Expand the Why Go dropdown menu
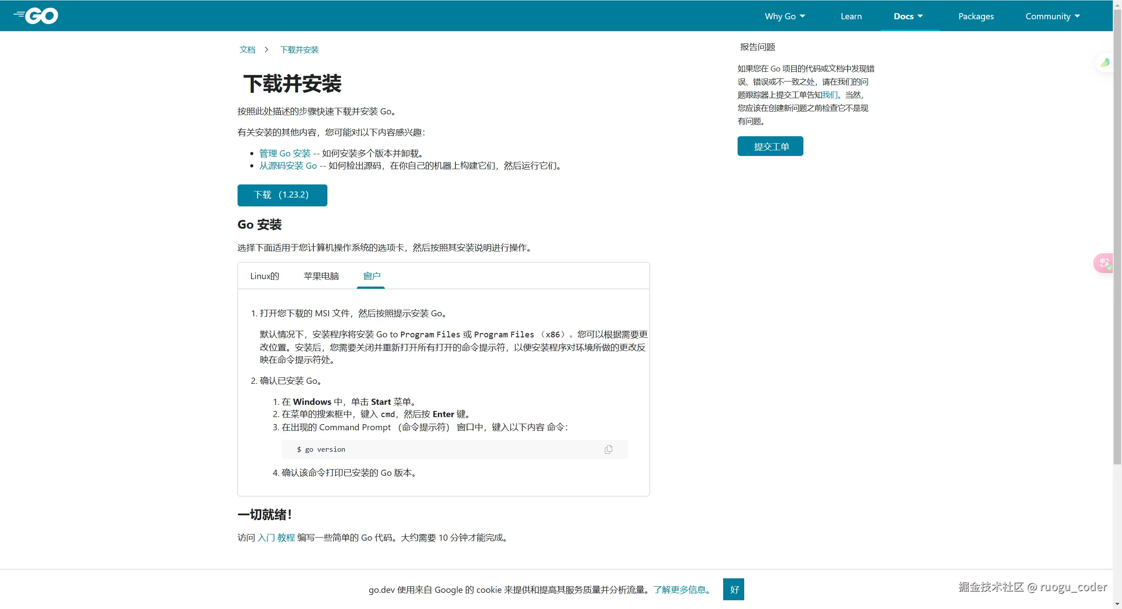This screenshot has height=609, width=1122. click(x=785, y=16)
